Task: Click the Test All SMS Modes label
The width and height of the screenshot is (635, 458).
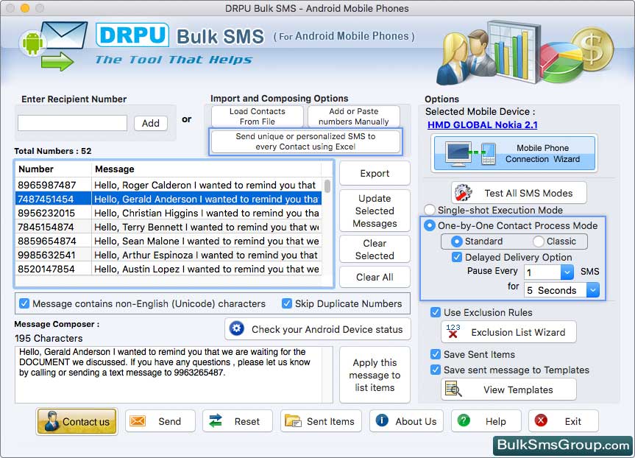Action: point(528,194)
